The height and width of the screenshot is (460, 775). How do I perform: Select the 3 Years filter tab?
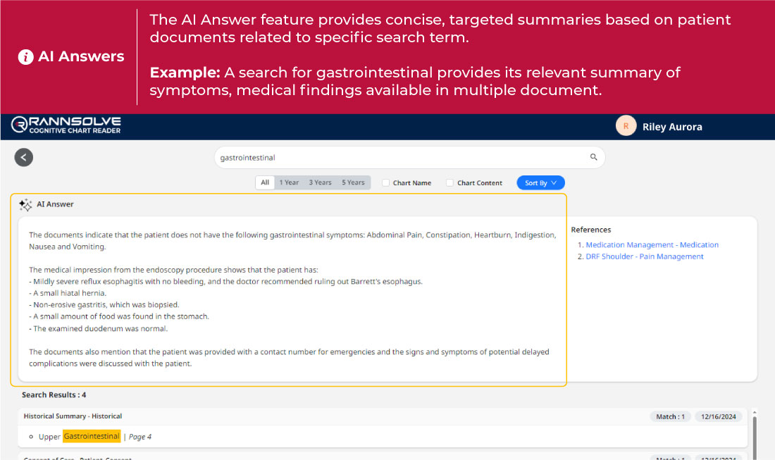click(320, 182)
